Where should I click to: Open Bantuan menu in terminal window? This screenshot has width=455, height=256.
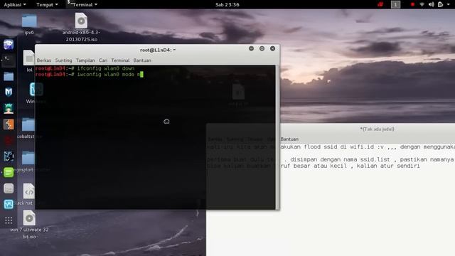tap(142, 60)
